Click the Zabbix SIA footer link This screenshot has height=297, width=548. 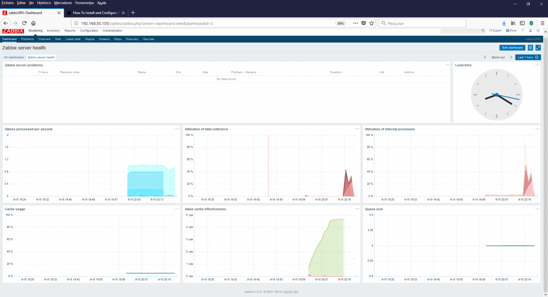(291, 292)
